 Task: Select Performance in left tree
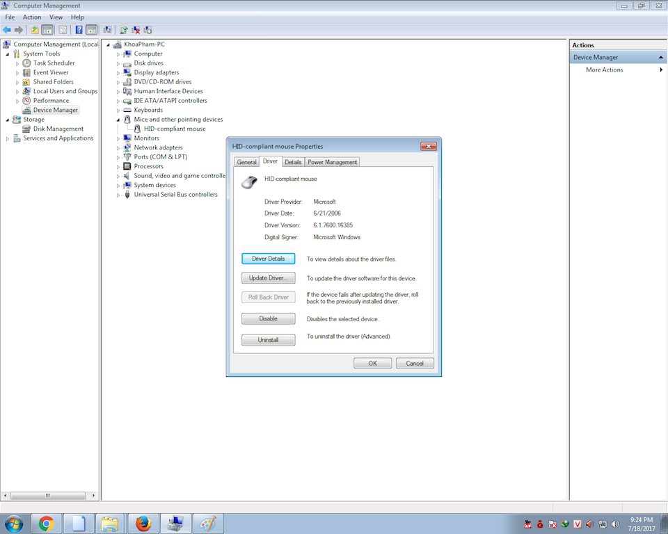(x=51, y=101)
